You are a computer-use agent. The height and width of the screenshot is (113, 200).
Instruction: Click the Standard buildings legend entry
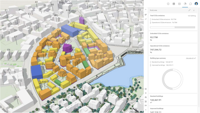click(161, 62)
